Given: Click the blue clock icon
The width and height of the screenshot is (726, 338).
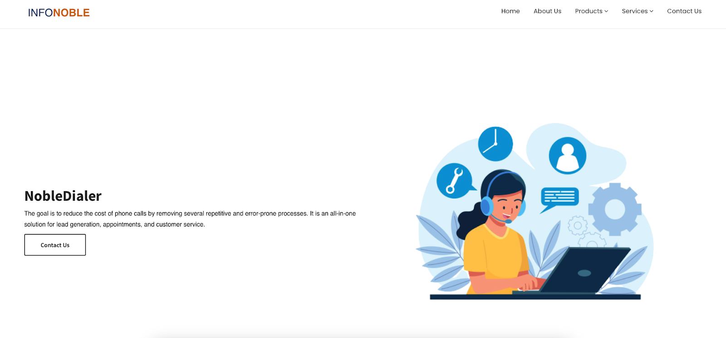Looking at the screenshot, I should click(495, 144).
